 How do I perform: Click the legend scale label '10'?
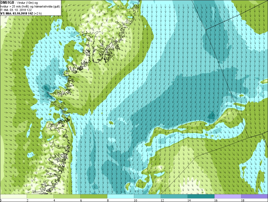click(135, 200)
